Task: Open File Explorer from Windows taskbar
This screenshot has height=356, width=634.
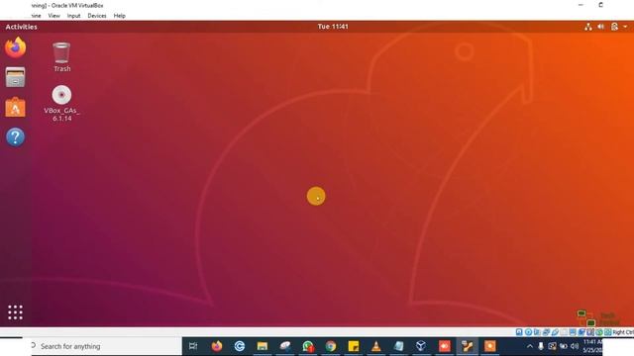Action: click(x=262, y=346)
